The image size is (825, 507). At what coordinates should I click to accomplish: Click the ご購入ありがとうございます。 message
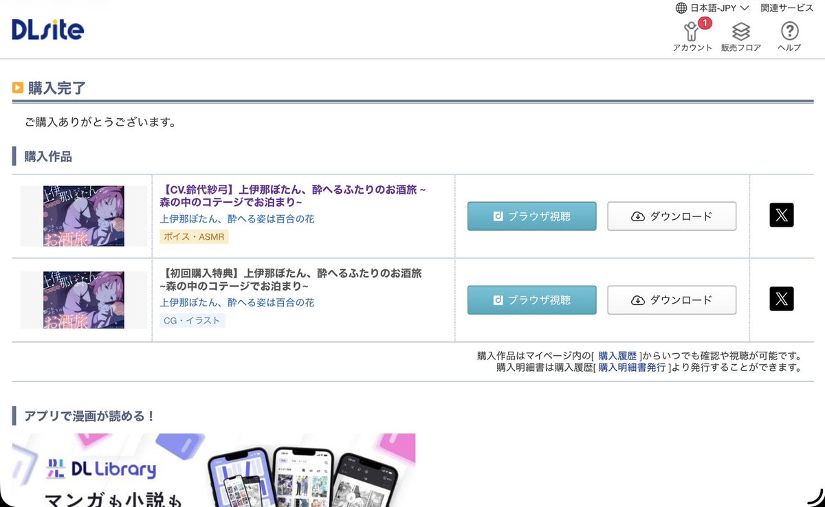[100, 123]
